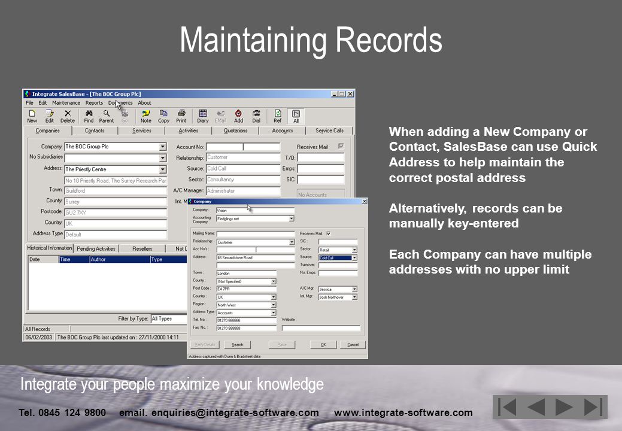The height and width of the screenshot is (431, 622).
Task: Go to next slide arrow
Action: (564, 407)
